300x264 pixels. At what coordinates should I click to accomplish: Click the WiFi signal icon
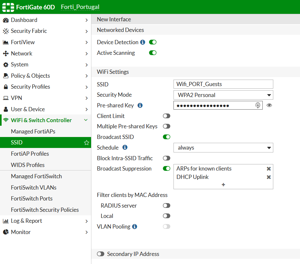click(x=6, y=120)
